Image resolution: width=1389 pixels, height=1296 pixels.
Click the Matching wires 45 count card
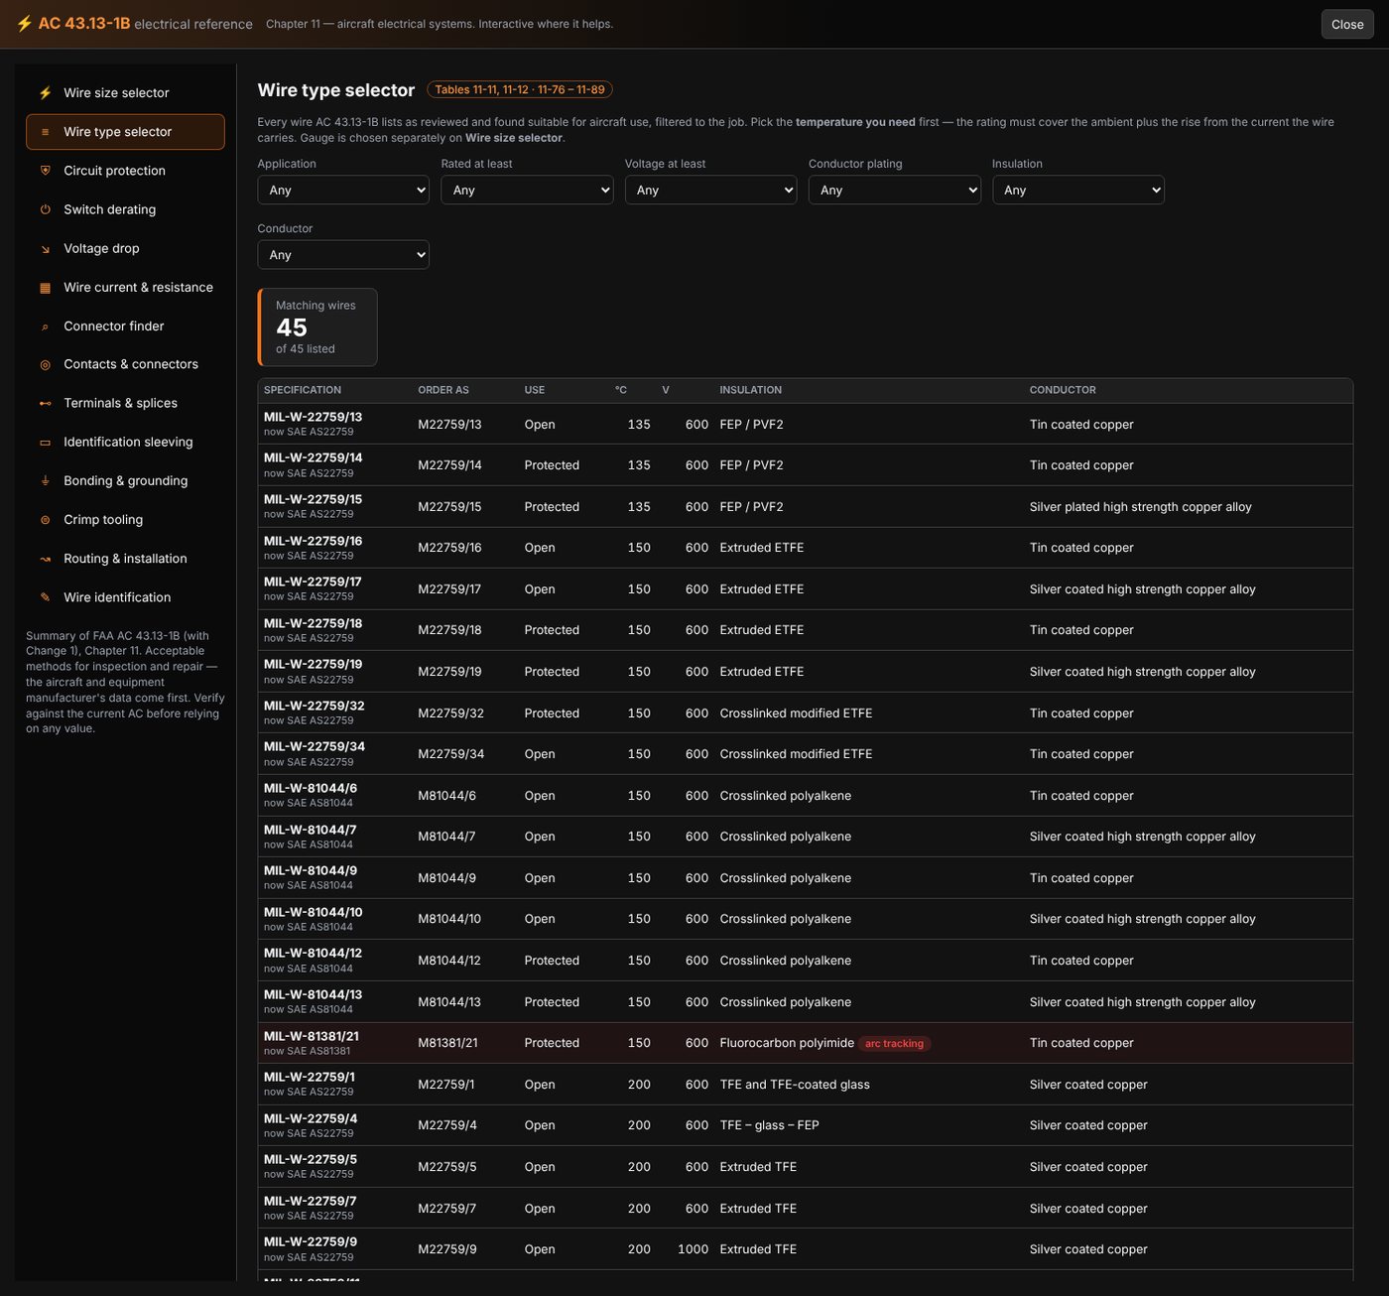317,327
